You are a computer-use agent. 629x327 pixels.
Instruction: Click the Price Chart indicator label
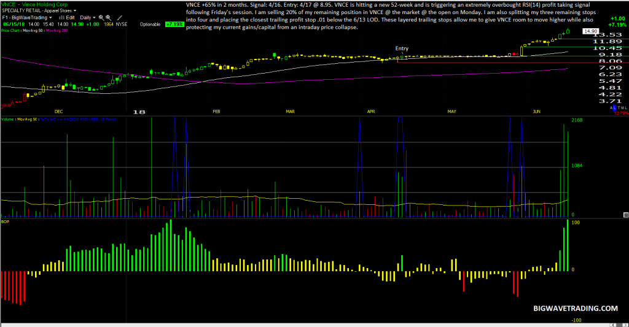point(10,31)
